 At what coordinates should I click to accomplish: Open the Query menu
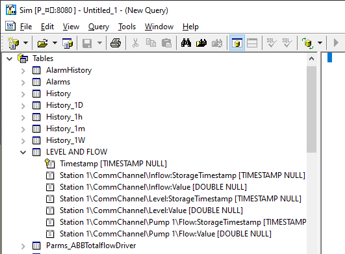99,27
